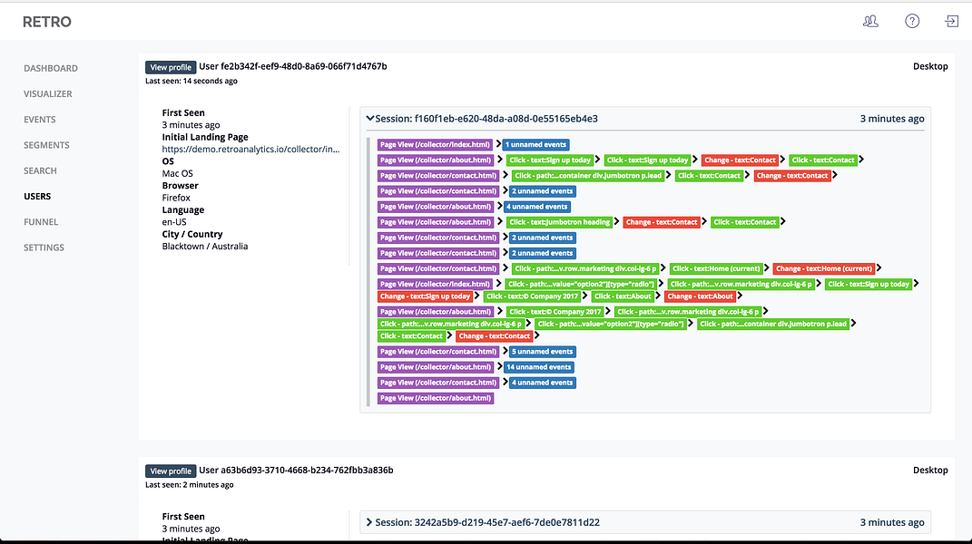This screenshot has width=972, height=544.
Task: Click the Desktop label for user fe2b342f
Action: click(930, 66)
